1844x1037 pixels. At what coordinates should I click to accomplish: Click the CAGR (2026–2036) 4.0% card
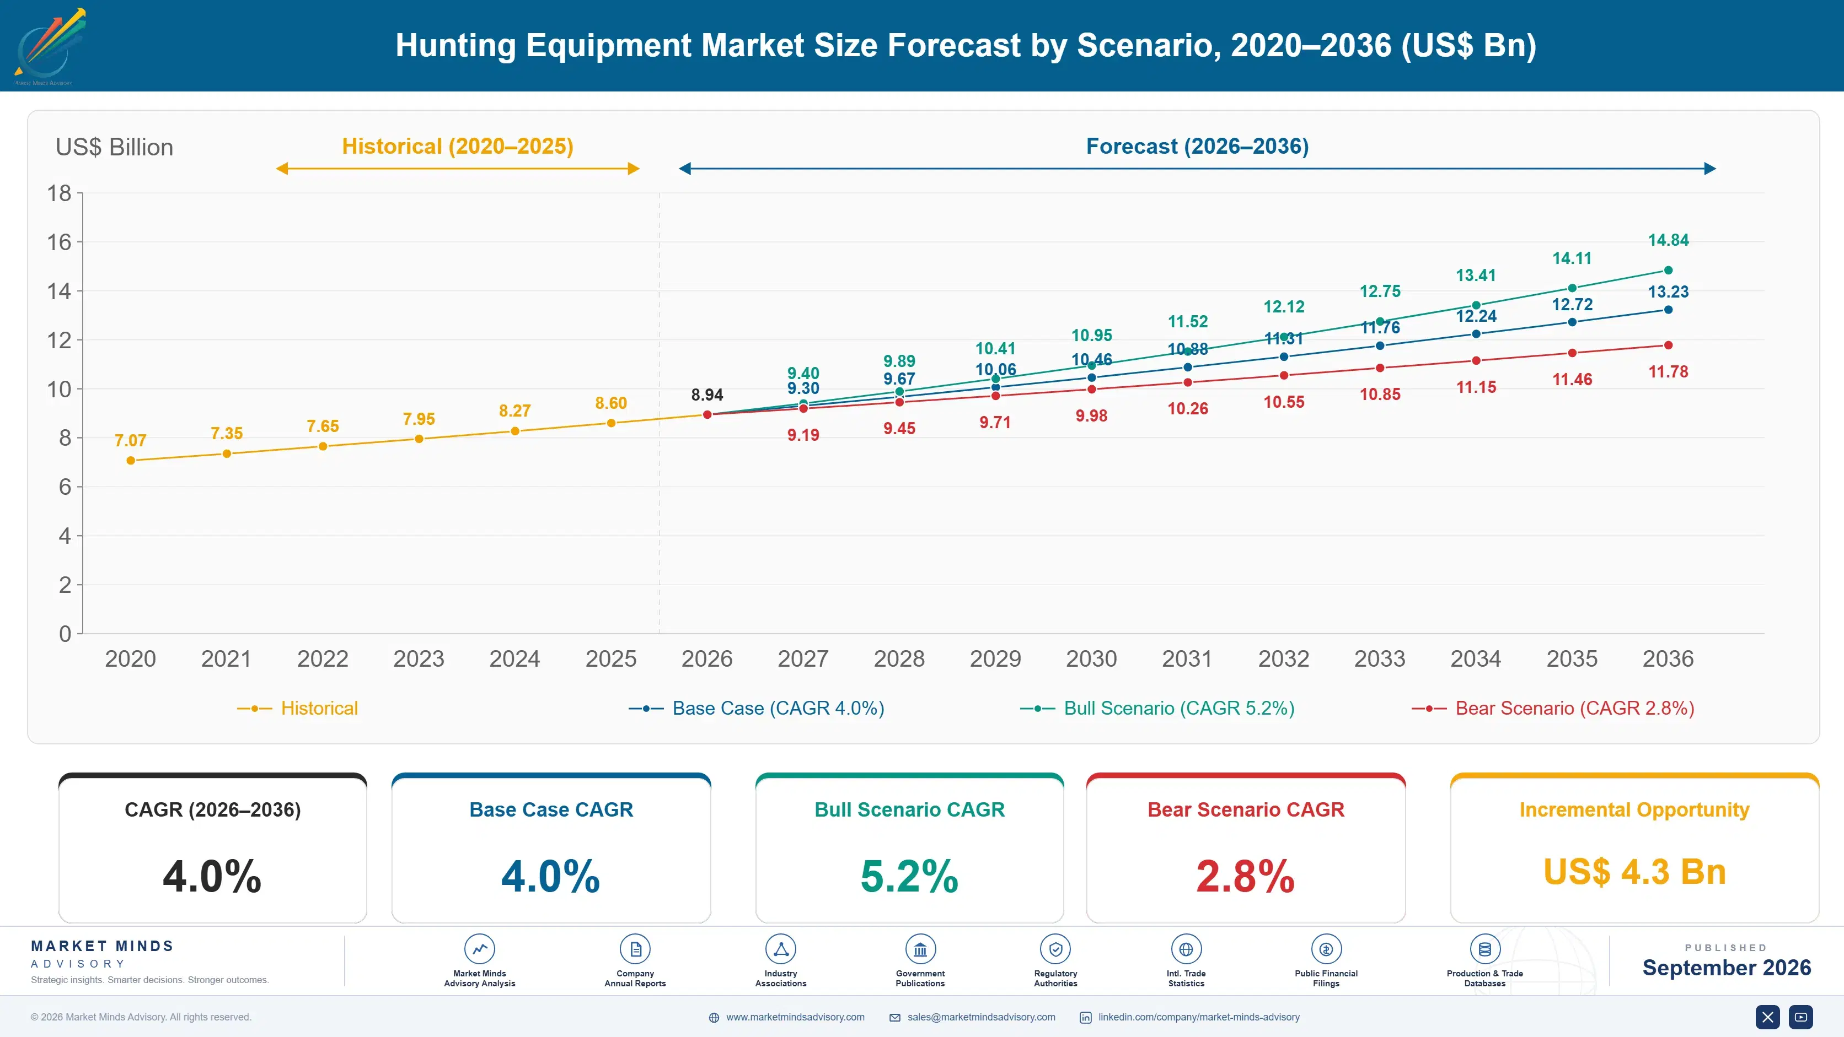[213, 848]
